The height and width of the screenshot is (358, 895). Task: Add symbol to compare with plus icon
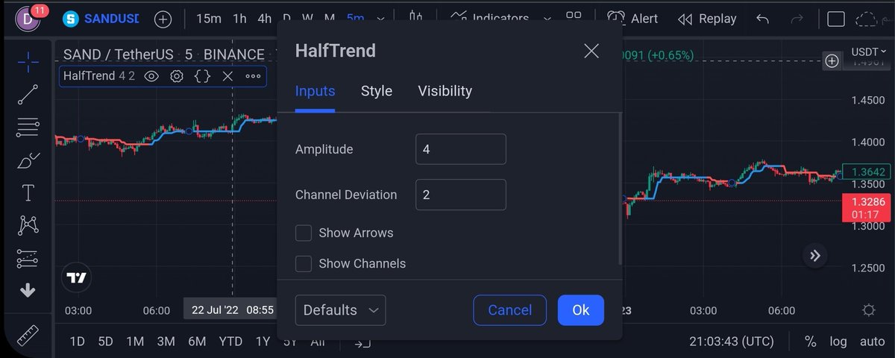163,19
